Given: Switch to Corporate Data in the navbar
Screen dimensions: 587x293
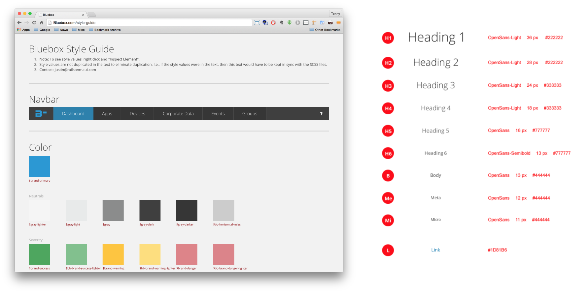Looking at the screenshot, I should tap(178, 114).
